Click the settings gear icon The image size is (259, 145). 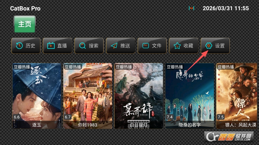[209, 46]
